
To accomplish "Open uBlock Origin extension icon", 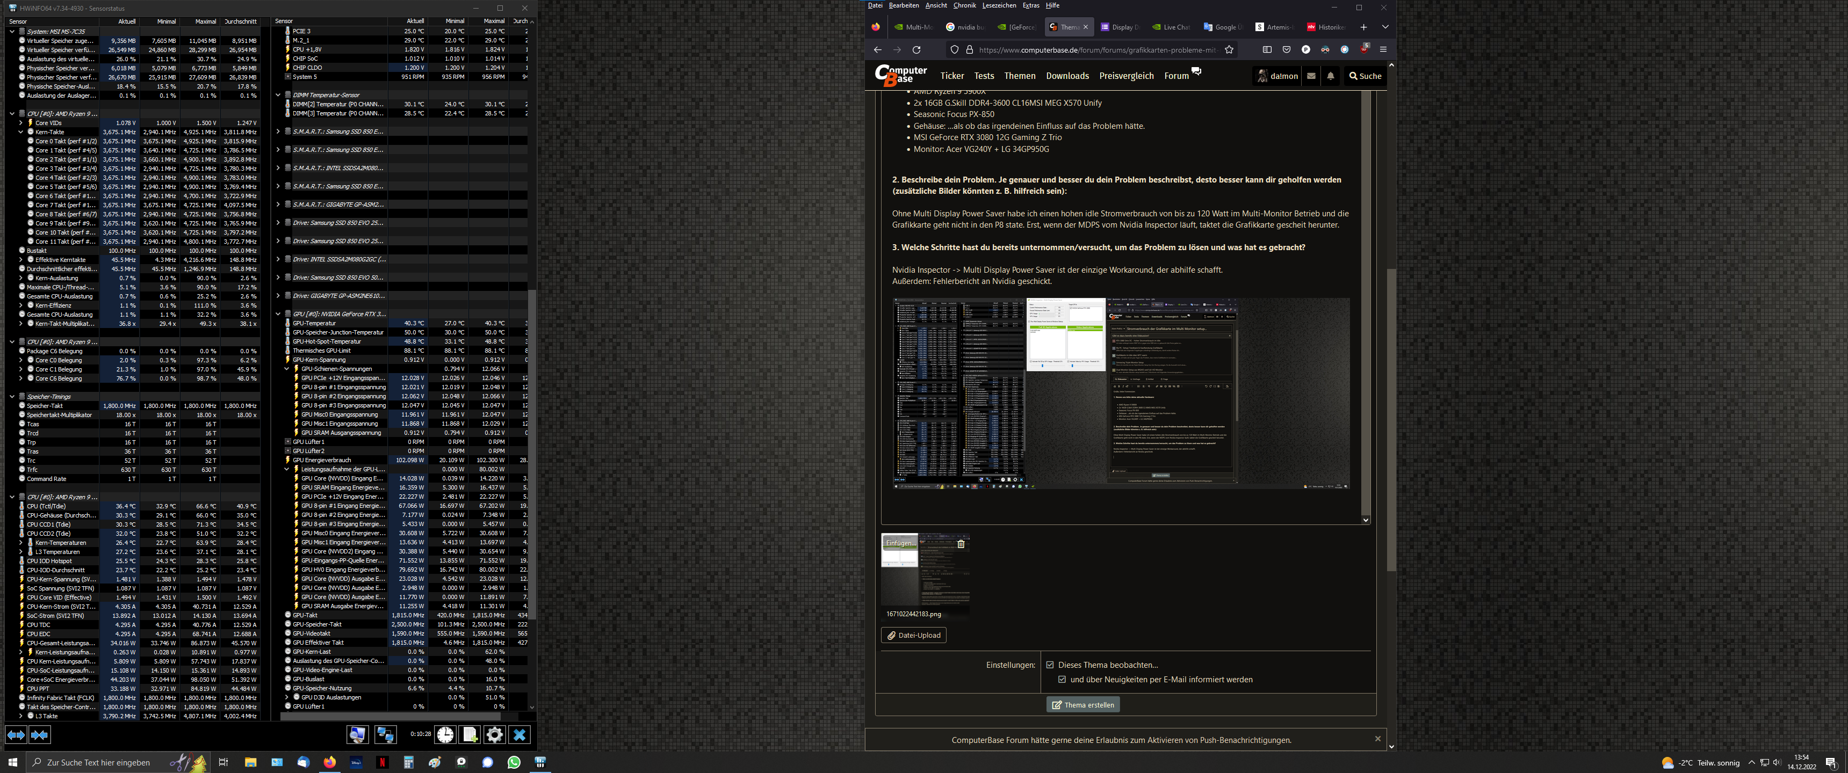I will [1364, 49].
